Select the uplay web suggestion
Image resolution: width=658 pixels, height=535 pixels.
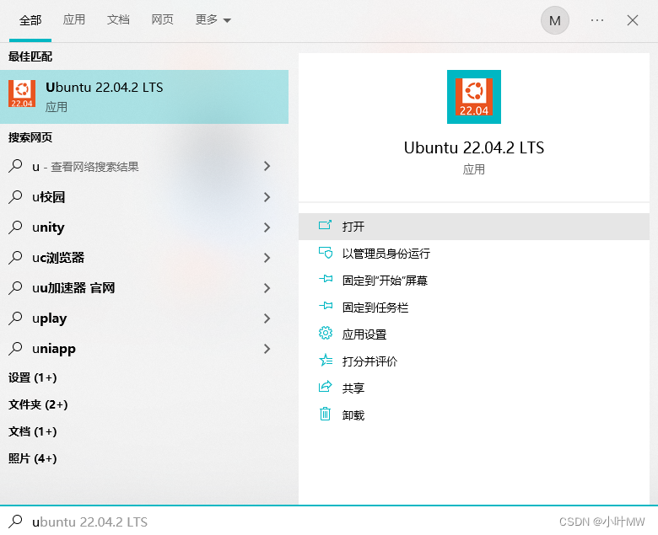coord(144,318)
